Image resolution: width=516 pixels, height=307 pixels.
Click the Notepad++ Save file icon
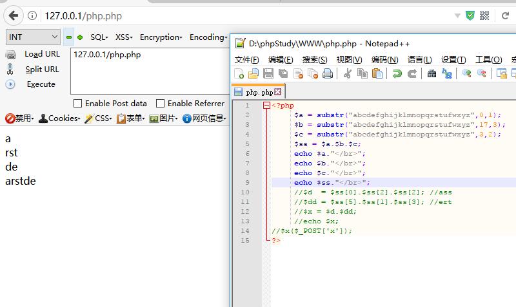coord(267,73)
